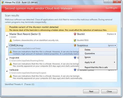This screenshot has width=123, height=98.
Task: Click the Bootkit.TDSS vendor icon
Action: [75, 40]
